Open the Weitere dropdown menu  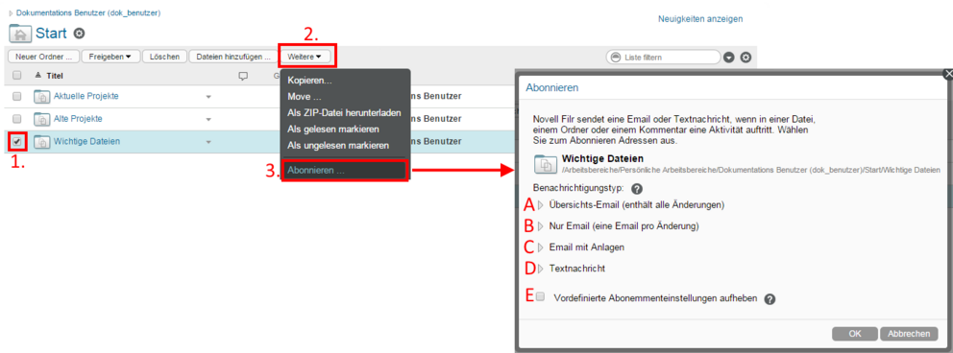point(306,57)
